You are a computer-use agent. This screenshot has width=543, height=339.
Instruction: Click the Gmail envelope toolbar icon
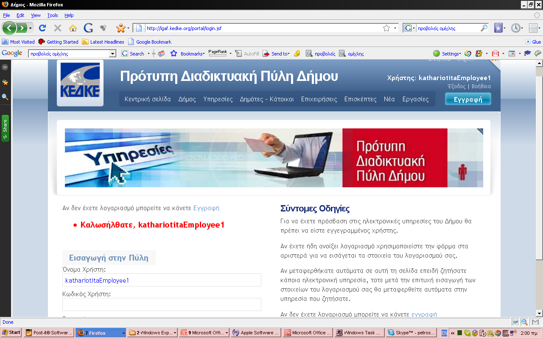(495, 54)
